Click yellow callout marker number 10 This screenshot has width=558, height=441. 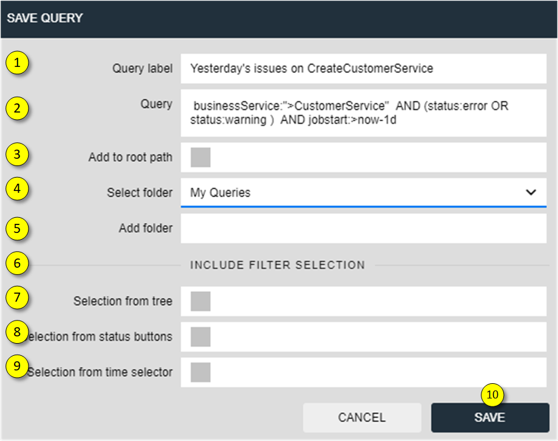pyautogui.click(x=492, y=395)
